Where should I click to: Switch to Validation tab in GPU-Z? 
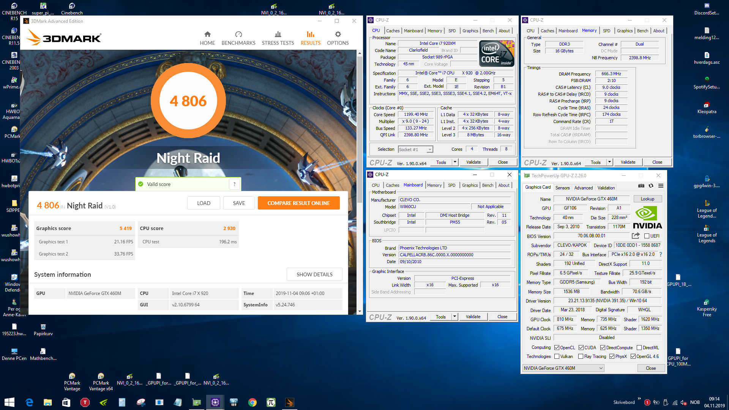coord(606,188)
